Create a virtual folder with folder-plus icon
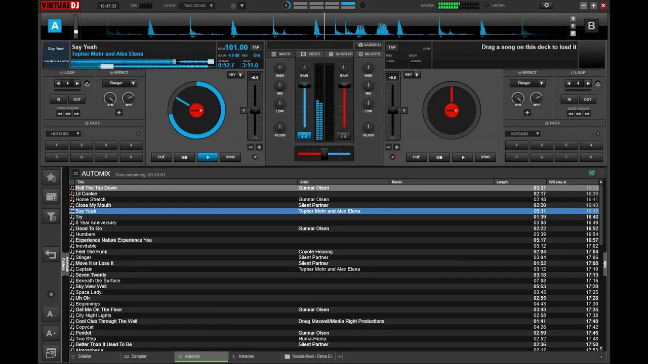The height and width of the screenshot is (364, 648). pyautogui.click(x=51, y=197)
